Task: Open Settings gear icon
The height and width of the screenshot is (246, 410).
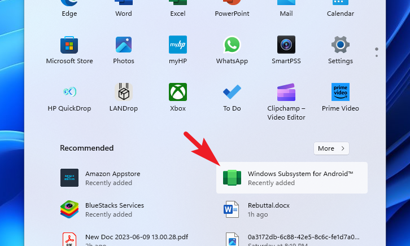Action: pyautogui.click(x=341, y=50)
